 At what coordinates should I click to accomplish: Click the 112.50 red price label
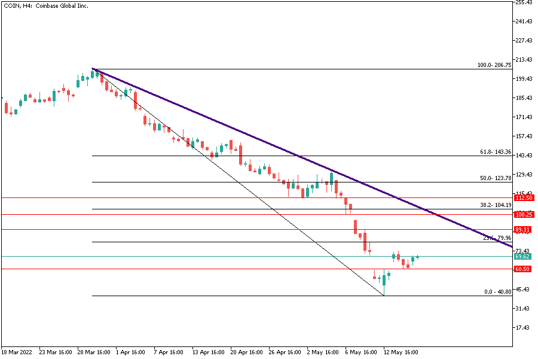[x=524, y=198]
